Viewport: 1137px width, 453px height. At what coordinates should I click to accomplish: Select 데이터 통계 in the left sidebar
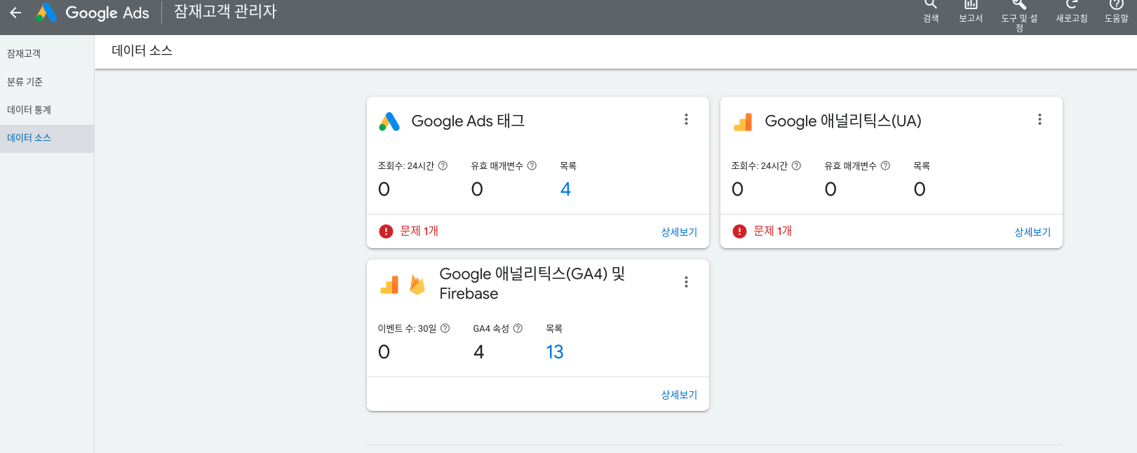[47, 110]
